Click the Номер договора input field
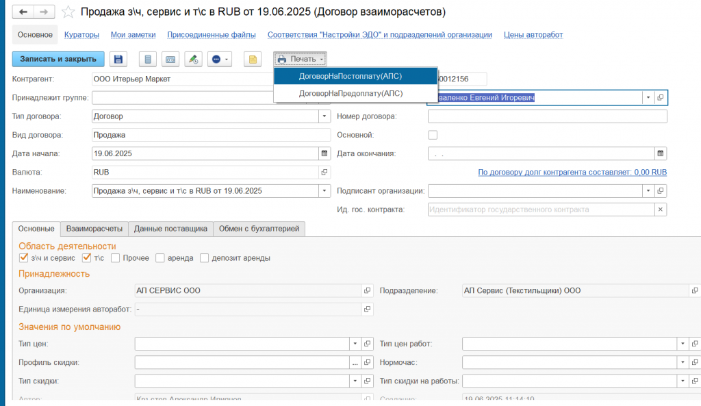This screenshot has width=701, height=406. (x=547, y=116)
